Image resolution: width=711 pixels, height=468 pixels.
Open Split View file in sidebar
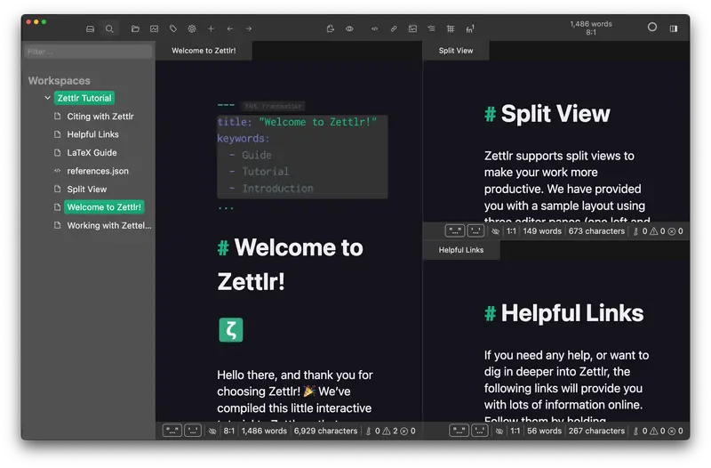pos(87,189)
